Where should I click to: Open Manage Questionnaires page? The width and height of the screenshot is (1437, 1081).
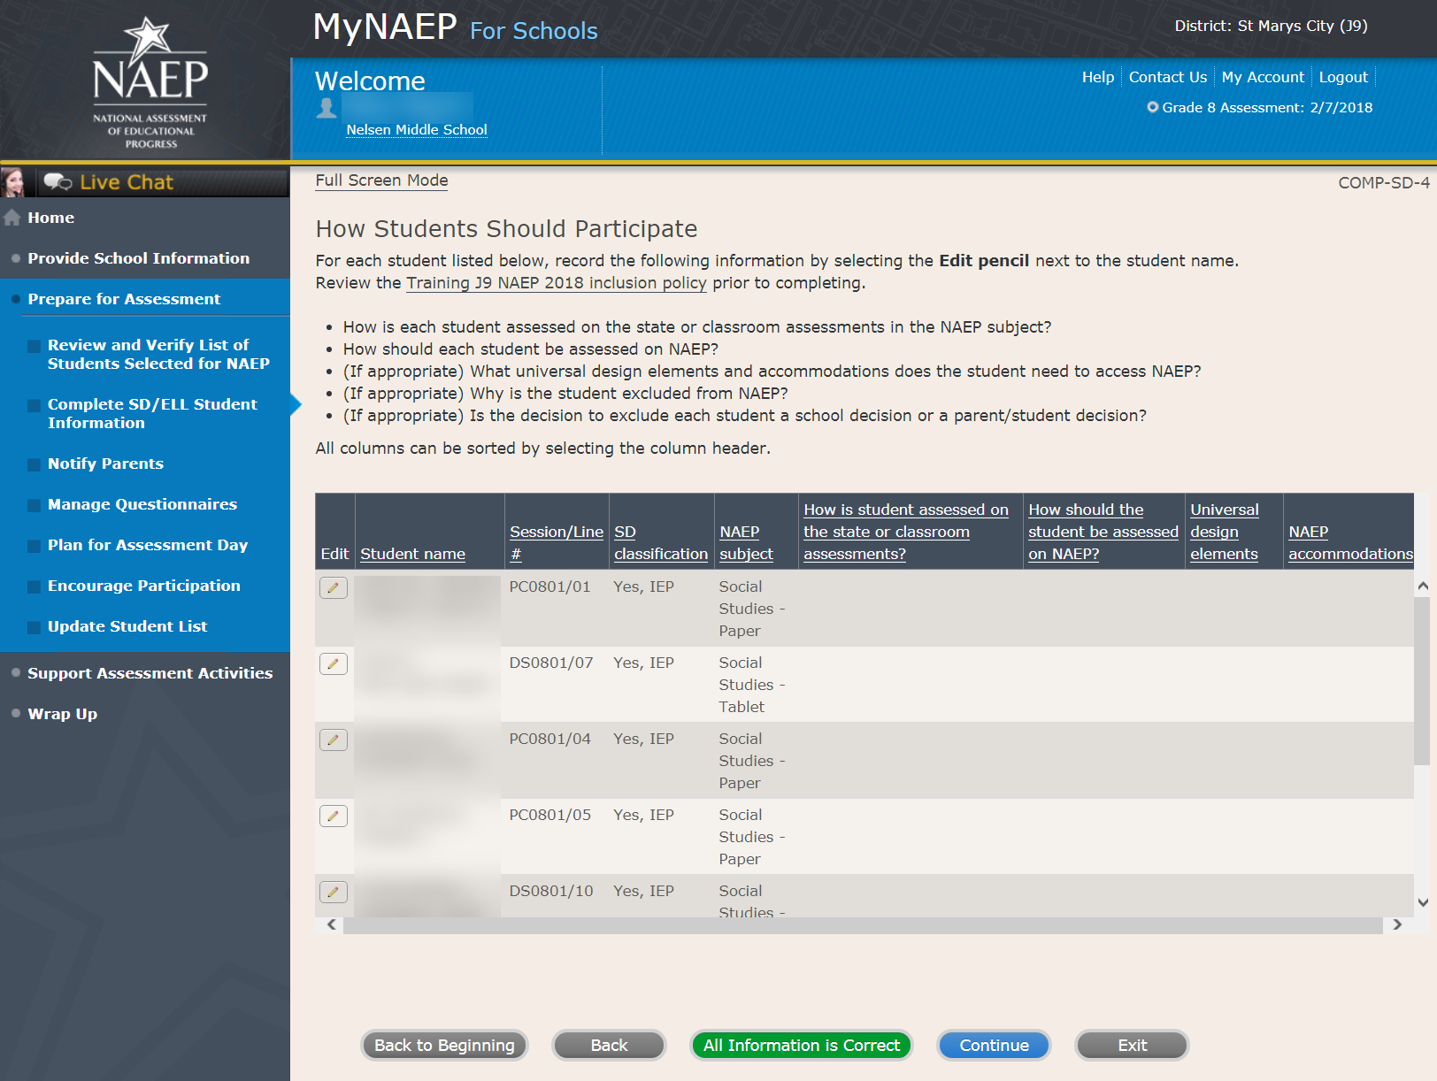(x=142, y=504)
